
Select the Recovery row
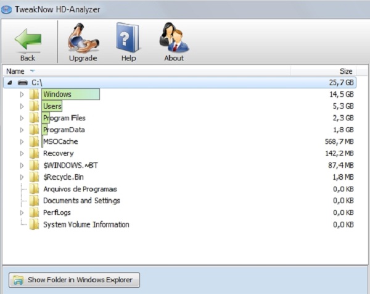[x=179, y=153]
